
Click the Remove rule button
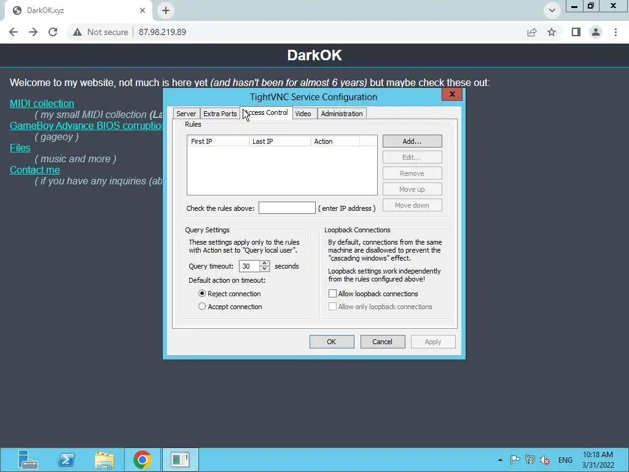point(412,173)
